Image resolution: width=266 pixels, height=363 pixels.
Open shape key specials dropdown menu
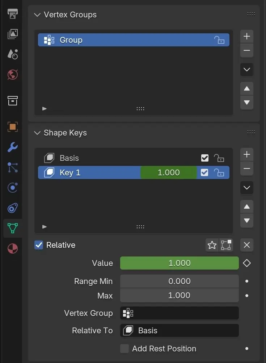(247, 188)
